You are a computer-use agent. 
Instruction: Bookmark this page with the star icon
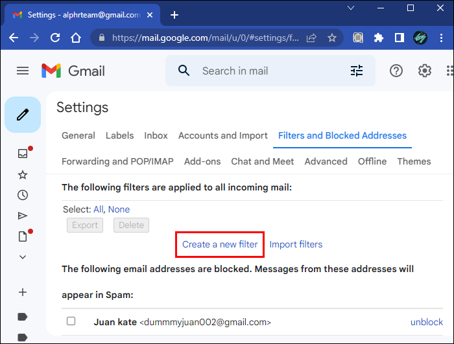click(332, 38)
